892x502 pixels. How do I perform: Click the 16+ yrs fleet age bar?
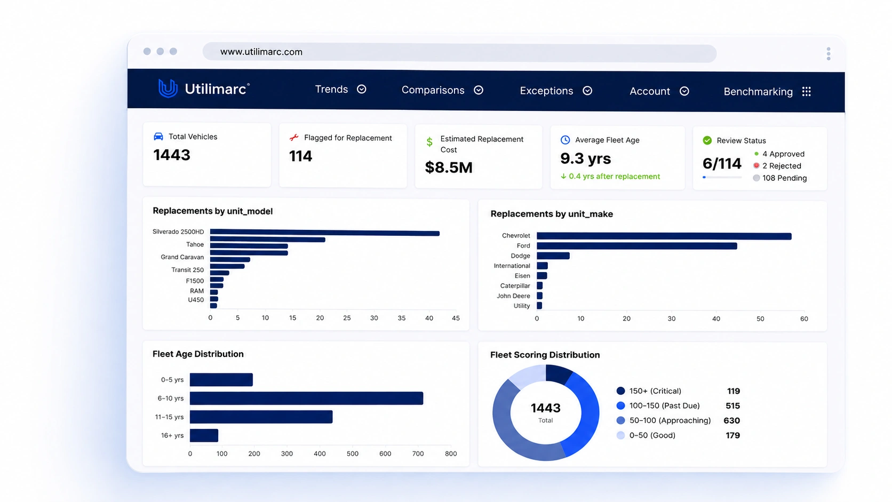[204, 435]
